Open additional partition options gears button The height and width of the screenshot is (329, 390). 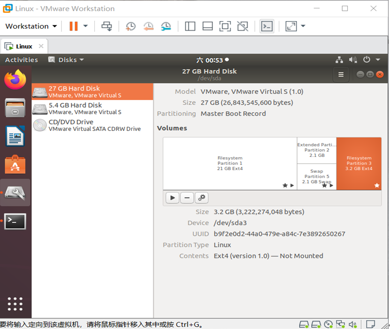point(202,198)
